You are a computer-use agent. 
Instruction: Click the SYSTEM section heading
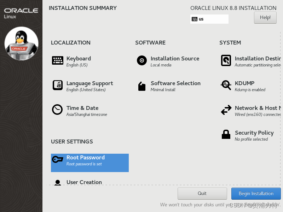tap(230, 43)
